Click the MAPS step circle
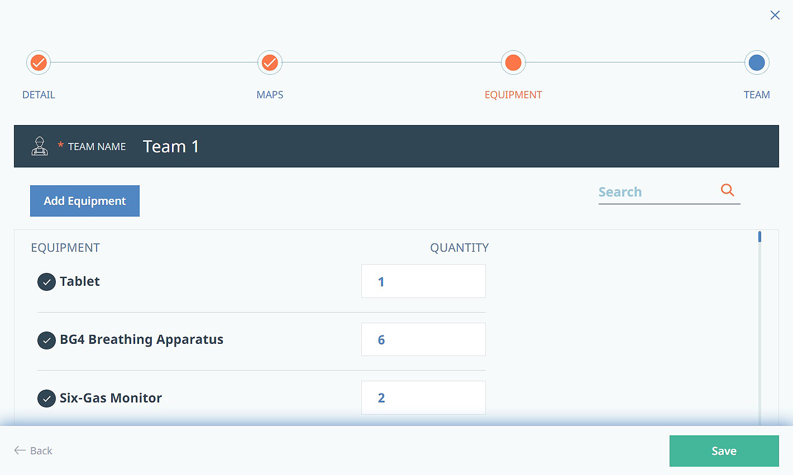793x475 pixels. click(270, 63)
